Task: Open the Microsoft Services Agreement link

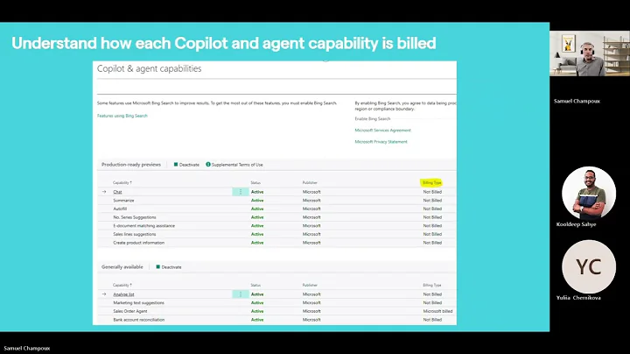Action: pyautogui.click(x=382, y=131)
